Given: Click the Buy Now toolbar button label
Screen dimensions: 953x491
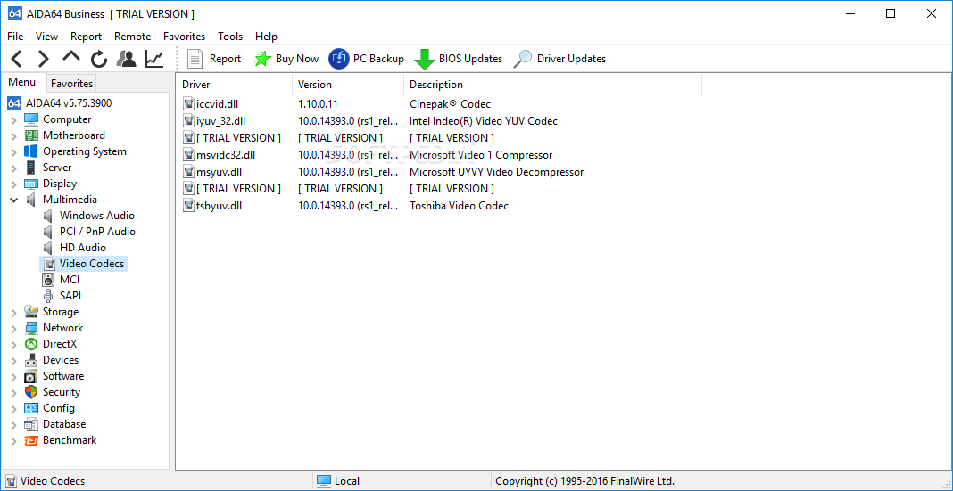Looking at the screenshot, I should click(x=296, y=59).
